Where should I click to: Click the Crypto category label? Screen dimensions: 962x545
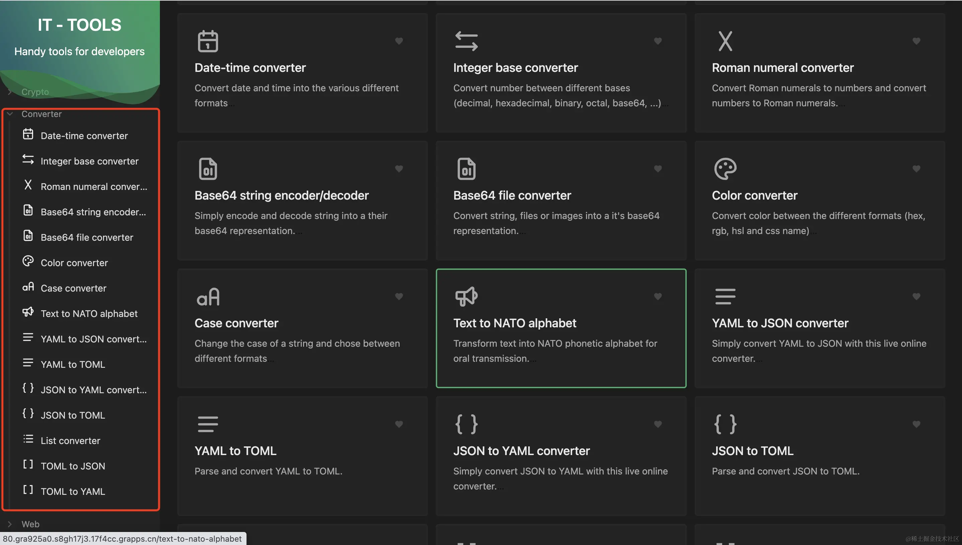click(35, 92)
